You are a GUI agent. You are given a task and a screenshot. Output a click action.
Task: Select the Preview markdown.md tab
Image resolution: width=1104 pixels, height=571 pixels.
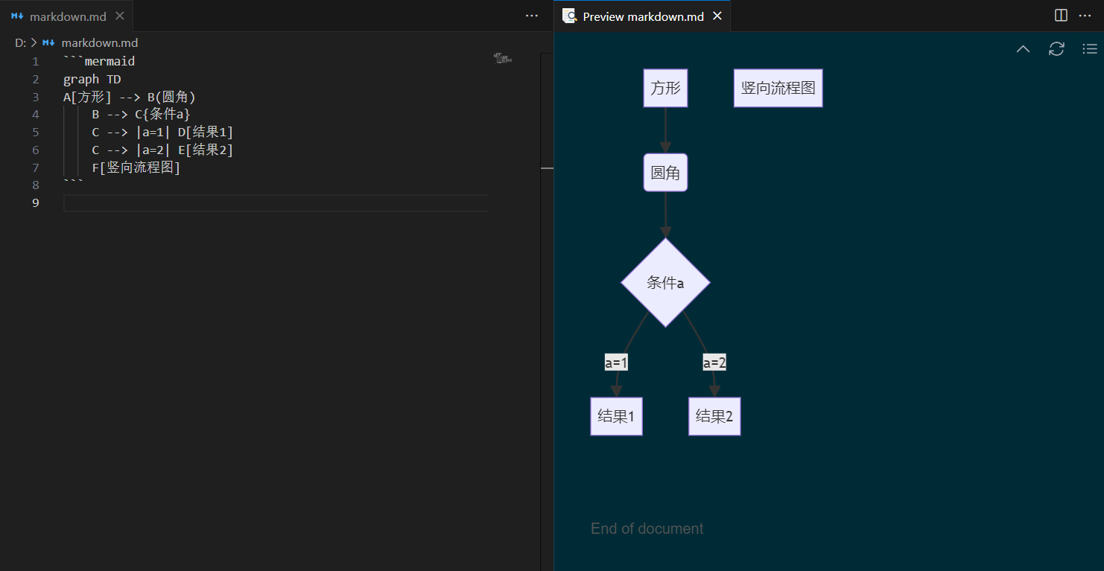[642, 16]
